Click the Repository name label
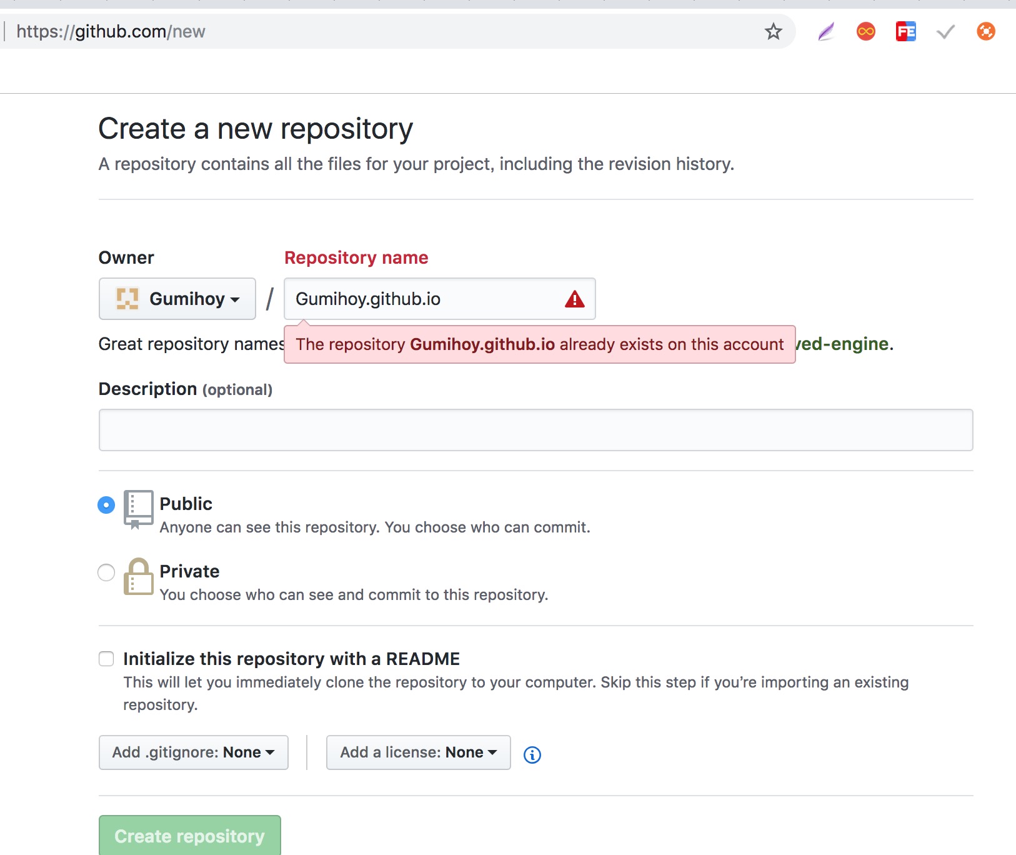1016x855 pixels. (356, 257)
